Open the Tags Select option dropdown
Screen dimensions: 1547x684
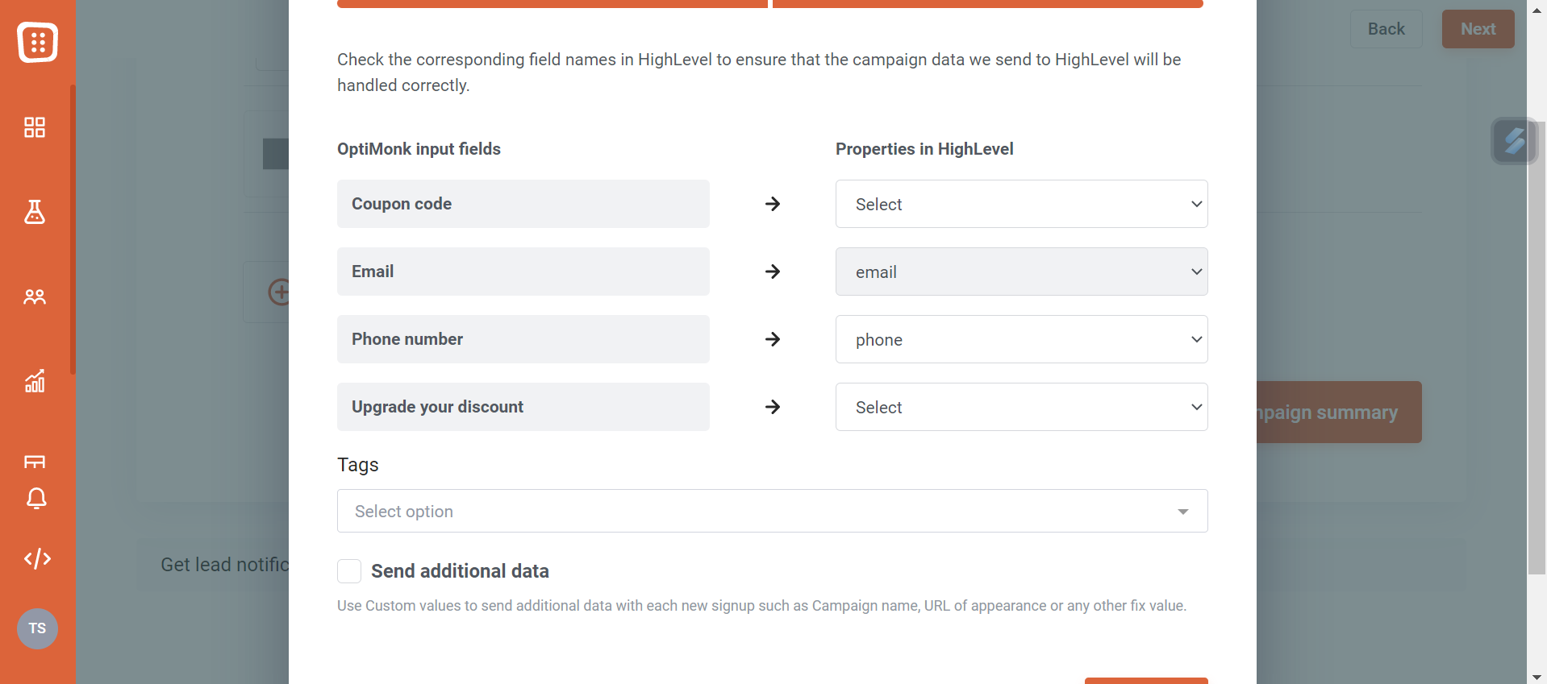point(772,511)
